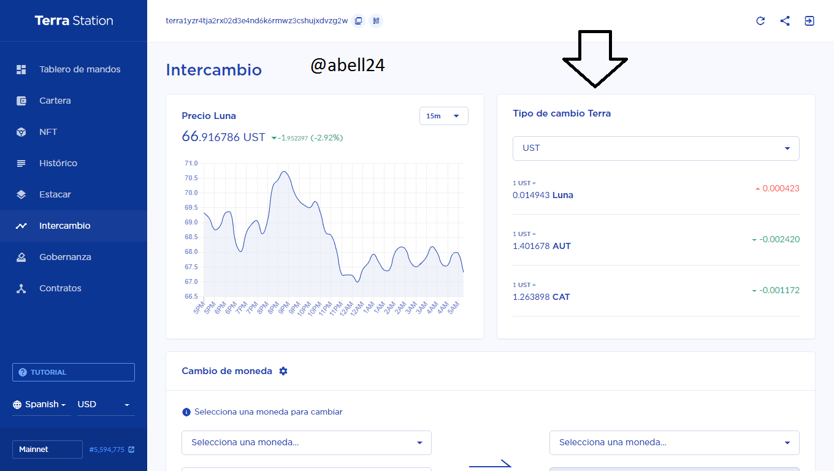The height and width of the screenshot is (471, 834).
Task: Click the 1.263898 CAT rate row
Action: (656, 291)
